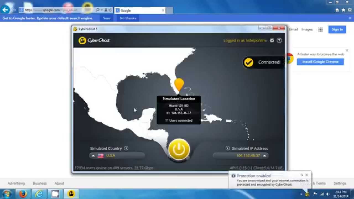This screenshot has width=354, height=199.
Task: Click the Google Sign in button
Action: pos(337,29)
